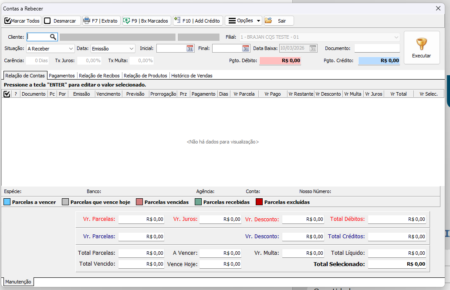Open the Final date calendar picker

click(246, 49)
